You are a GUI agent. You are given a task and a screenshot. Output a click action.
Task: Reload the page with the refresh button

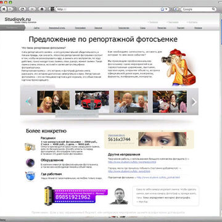(x=22, y=9)
